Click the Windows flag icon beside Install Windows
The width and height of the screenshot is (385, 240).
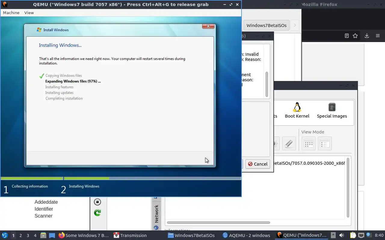tap(39, 30)
